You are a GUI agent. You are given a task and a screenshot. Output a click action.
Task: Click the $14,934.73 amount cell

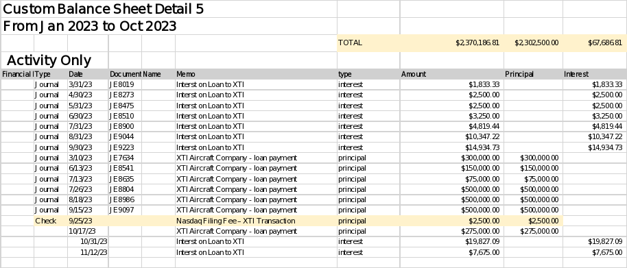(452, 147)
